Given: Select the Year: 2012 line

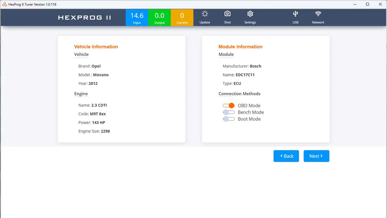Looking at the screenshot, I should point(88,83).
